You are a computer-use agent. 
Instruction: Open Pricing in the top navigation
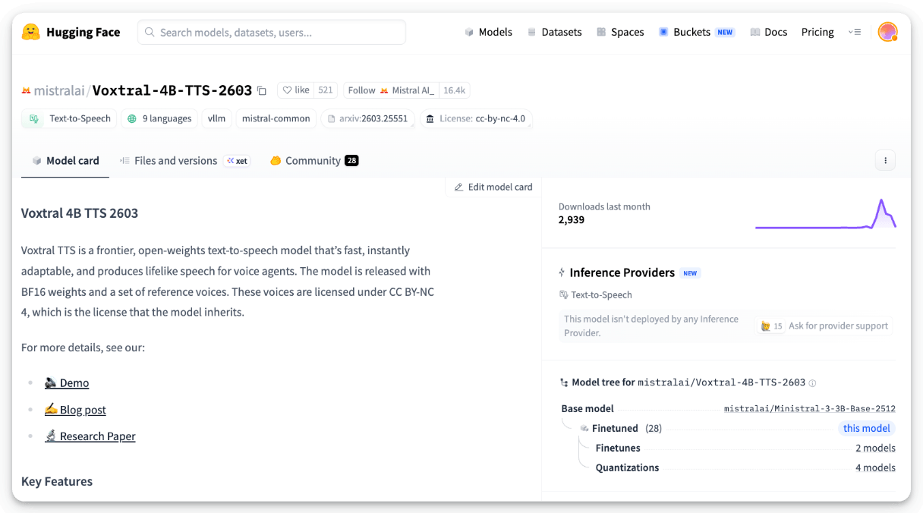click(817, 32)
